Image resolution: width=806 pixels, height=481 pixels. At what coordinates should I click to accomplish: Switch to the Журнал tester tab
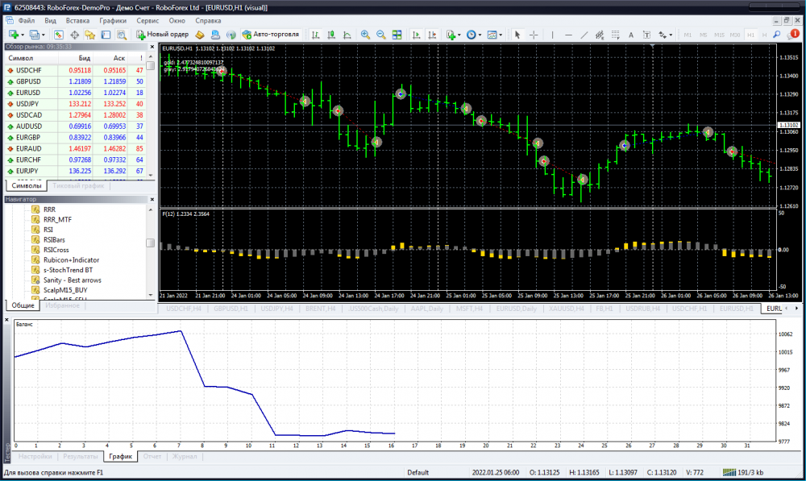coord(185,456)
